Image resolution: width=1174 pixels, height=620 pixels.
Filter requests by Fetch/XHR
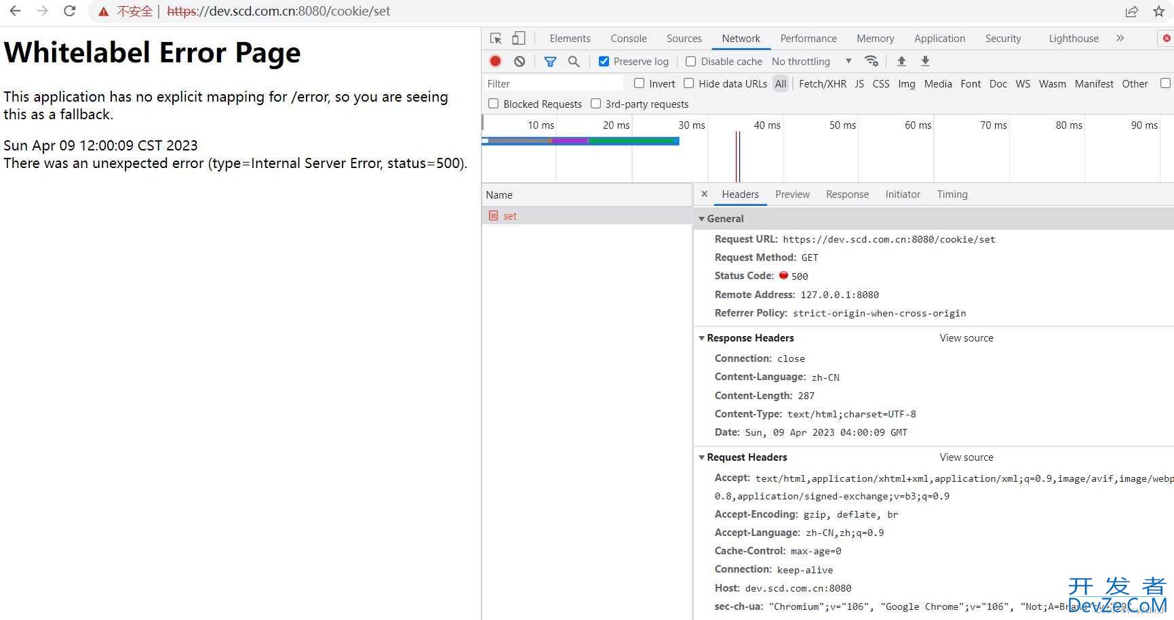(823, 83)
